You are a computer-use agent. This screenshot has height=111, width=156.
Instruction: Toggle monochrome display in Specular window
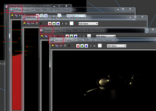94,46
